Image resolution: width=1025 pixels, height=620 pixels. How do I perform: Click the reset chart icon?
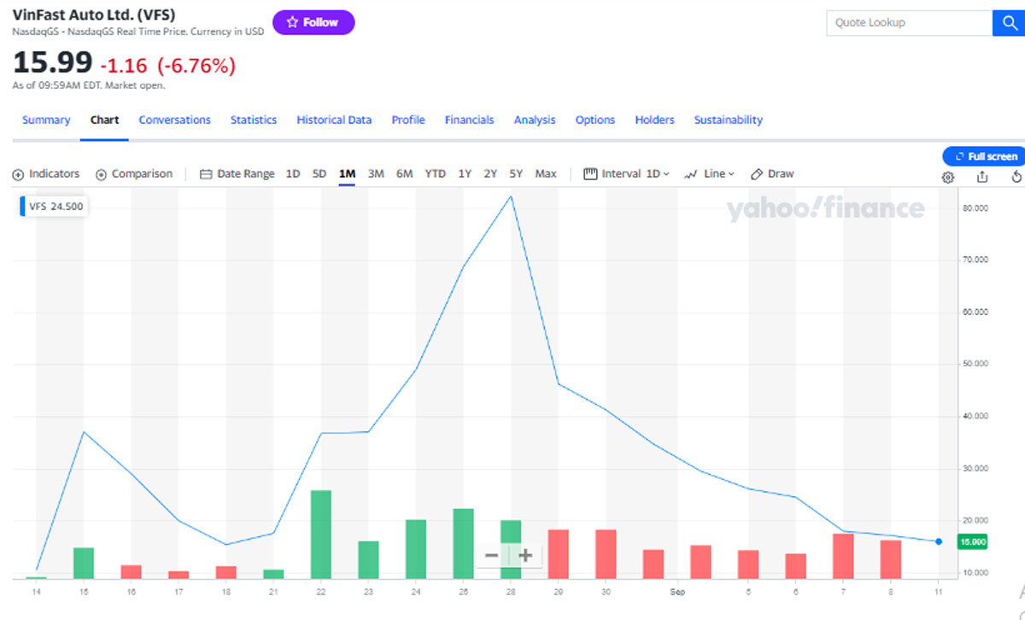click(1016, 177)
